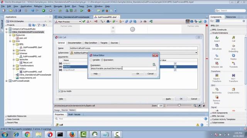Switch to Documentation tab in Edit Call
Viewport: 247px width, 138px height.
click(74, 43)
